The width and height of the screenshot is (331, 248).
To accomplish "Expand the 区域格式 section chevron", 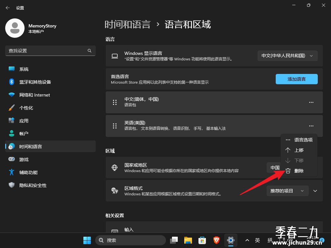I will coord(315,191).
